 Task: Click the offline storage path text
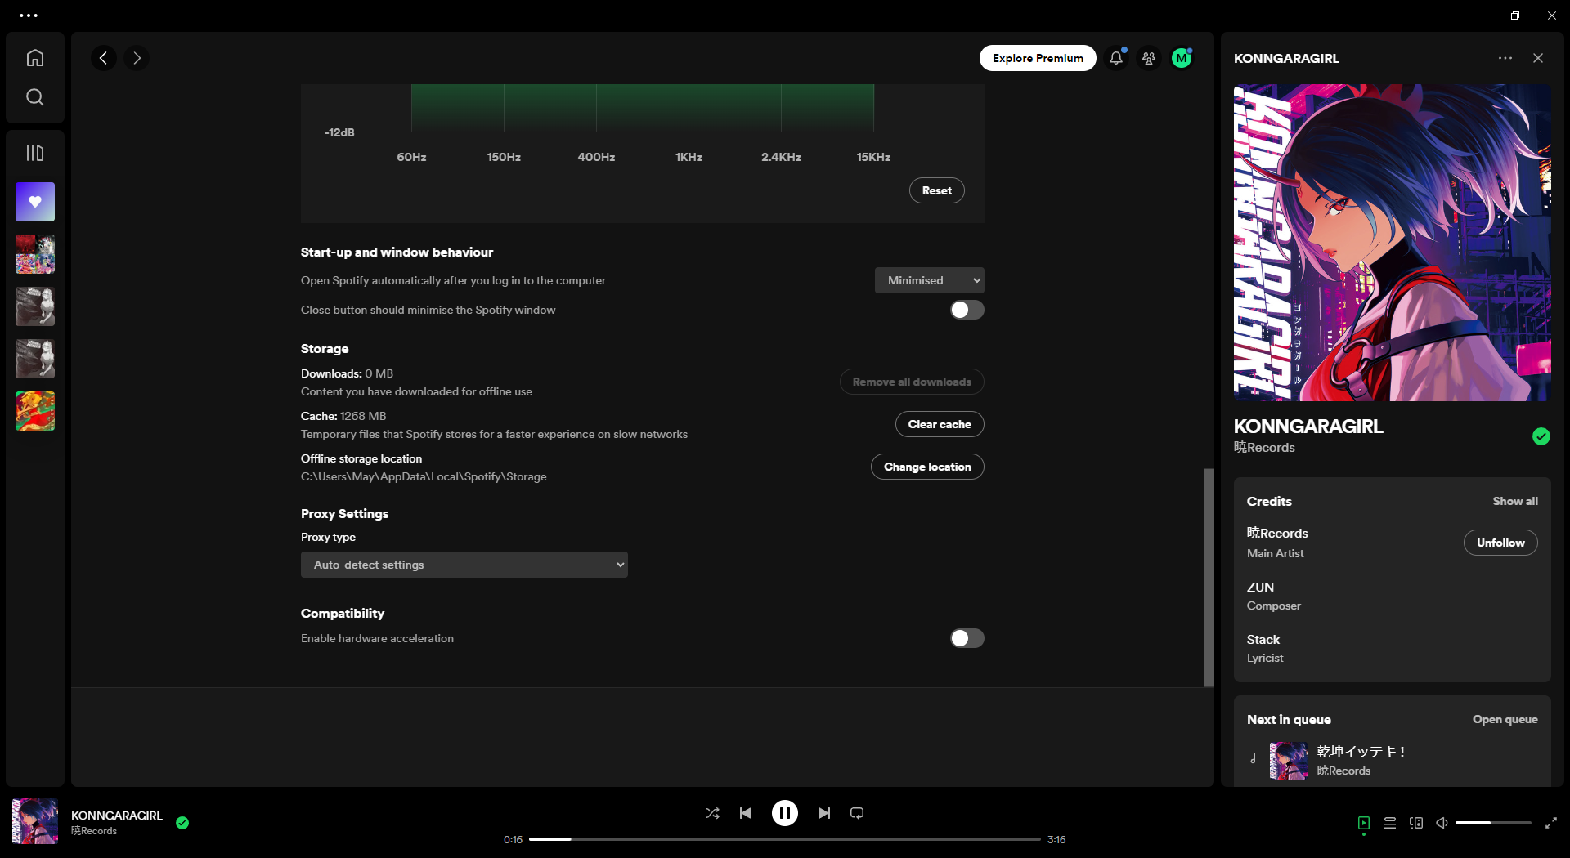424,476
